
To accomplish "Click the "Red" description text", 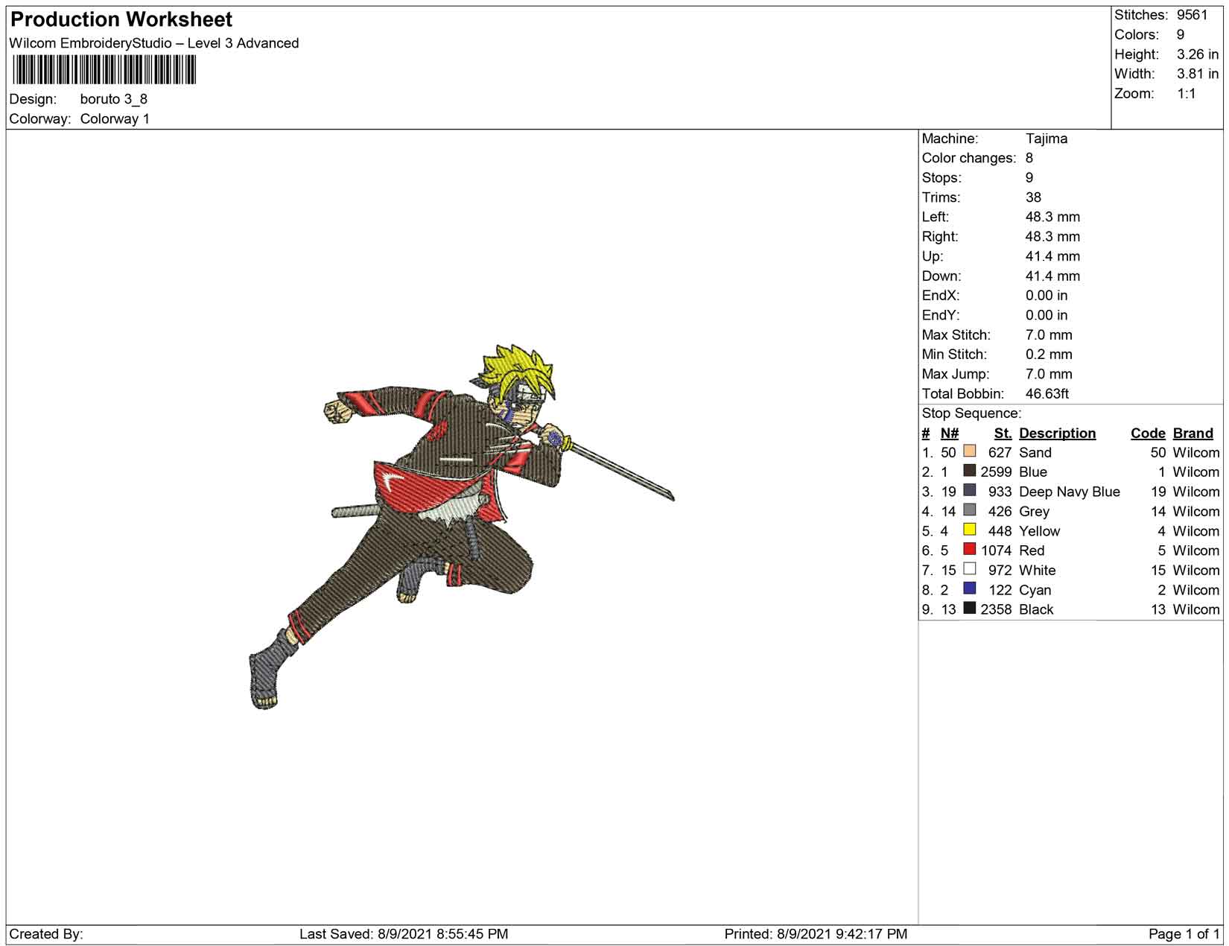I will coord(1032,551).
